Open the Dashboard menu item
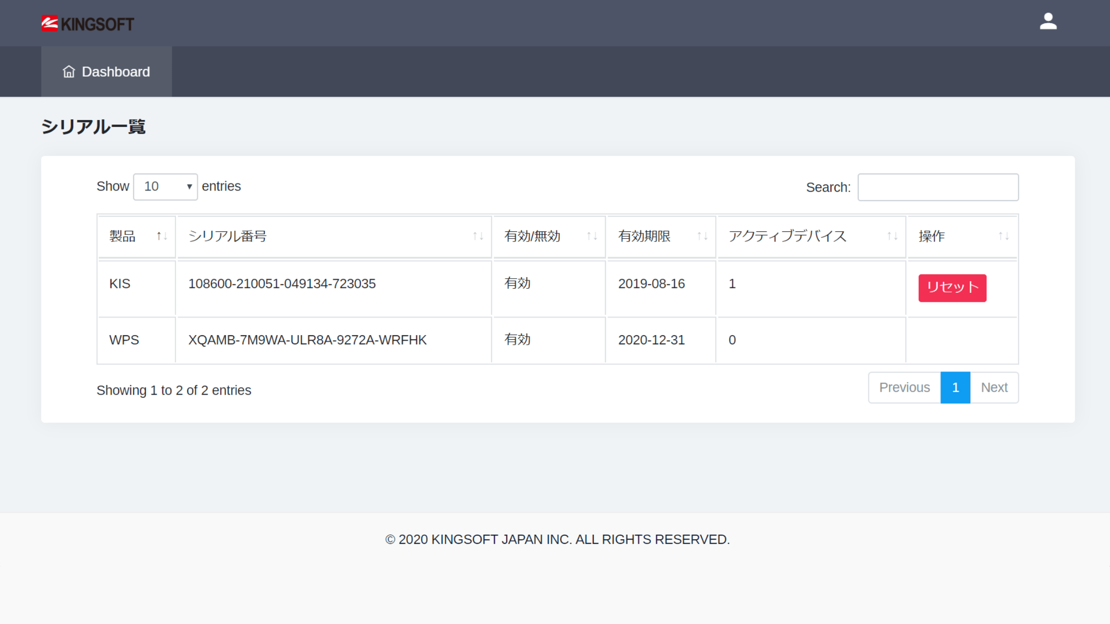 click(106, 72)
